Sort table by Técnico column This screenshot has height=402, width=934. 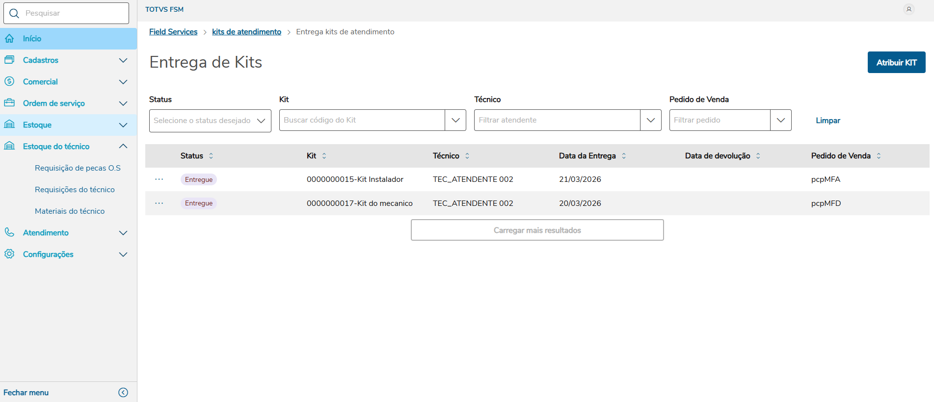click(x=467, y=156)
